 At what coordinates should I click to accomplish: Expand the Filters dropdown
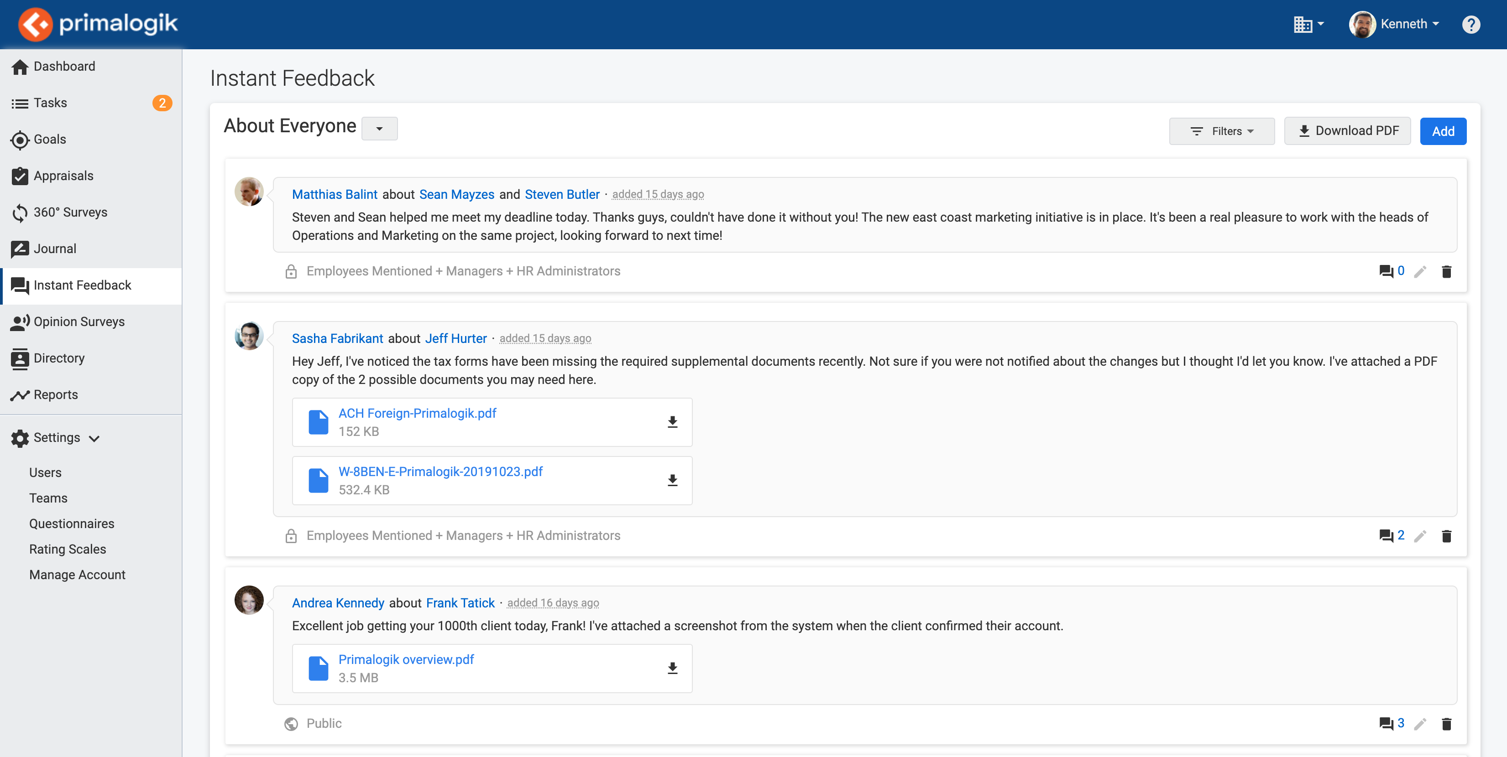pyautogui.click(x=1221, y=131)
